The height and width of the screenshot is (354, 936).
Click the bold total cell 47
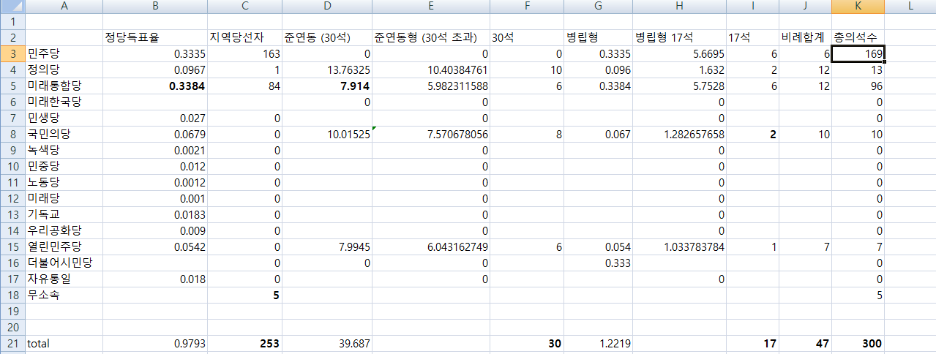805,343
